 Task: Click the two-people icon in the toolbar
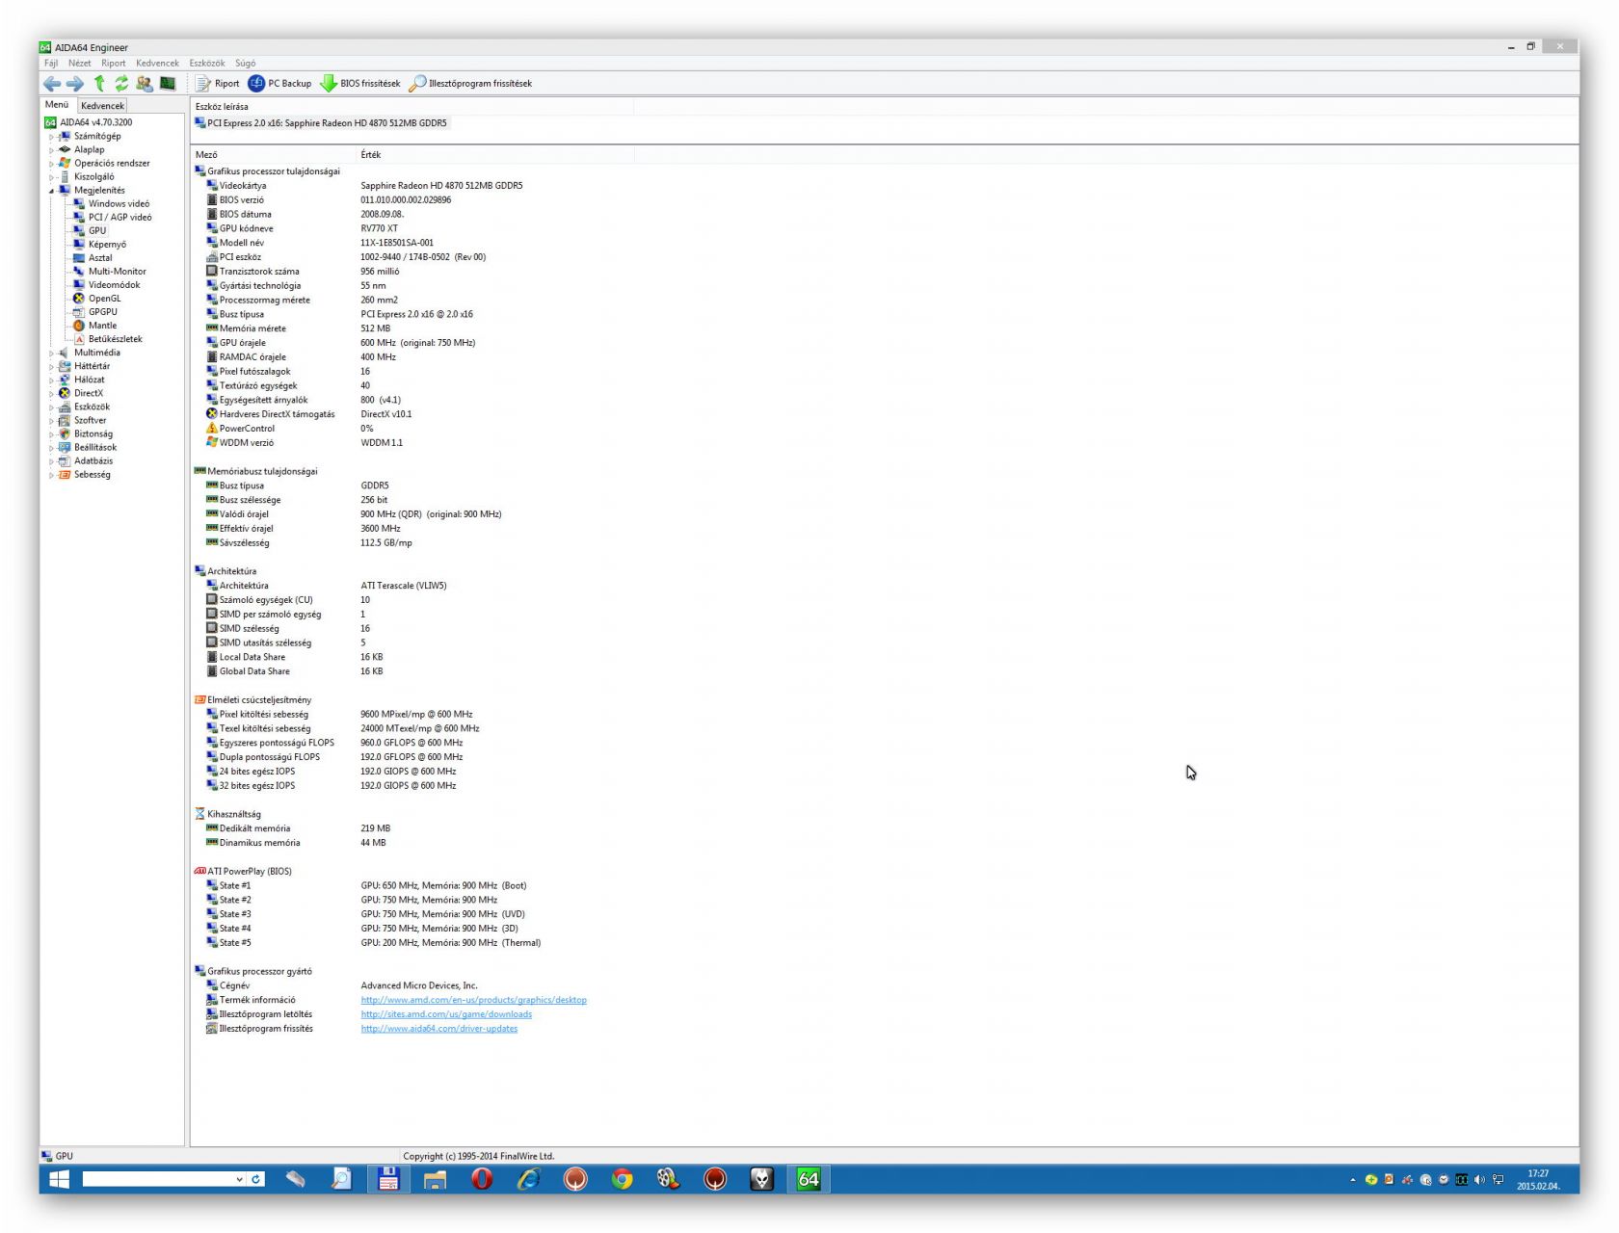click(x=145, y=84)
